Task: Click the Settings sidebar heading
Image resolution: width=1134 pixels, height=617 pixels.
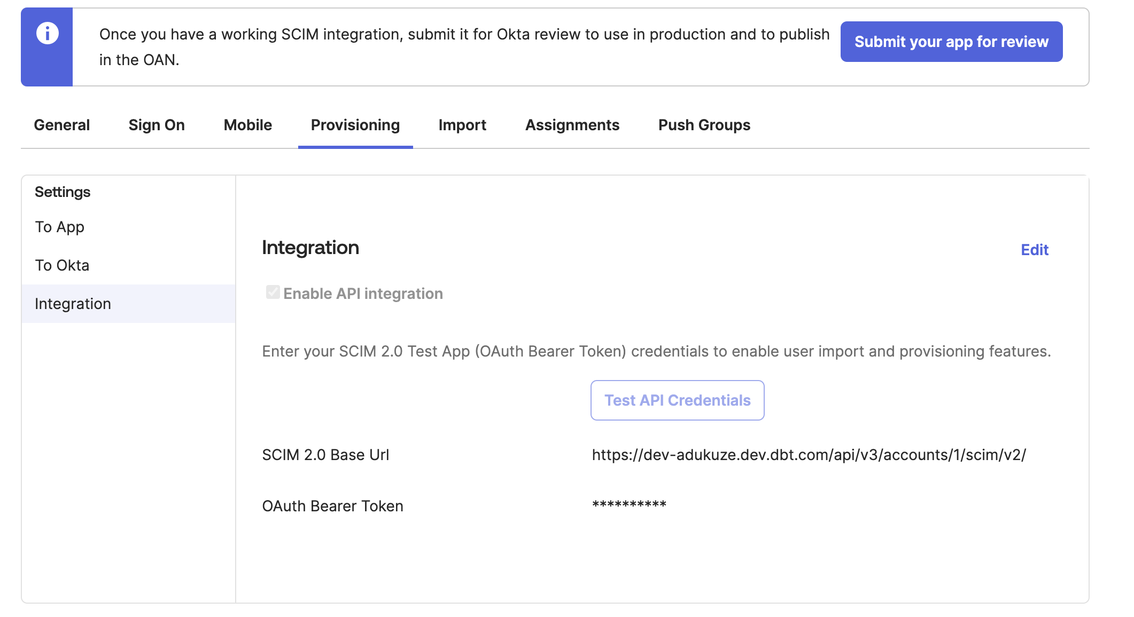Action: pos(63,192)
